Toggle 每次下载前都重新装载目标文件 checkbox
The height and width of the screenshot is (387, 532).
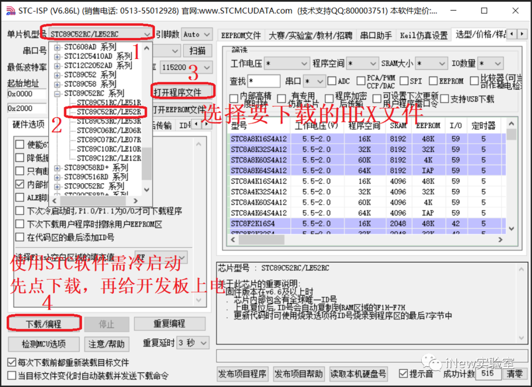point(12,362)
